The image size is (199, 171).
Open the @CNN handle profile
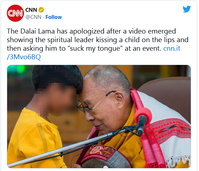tap(34, 17)
